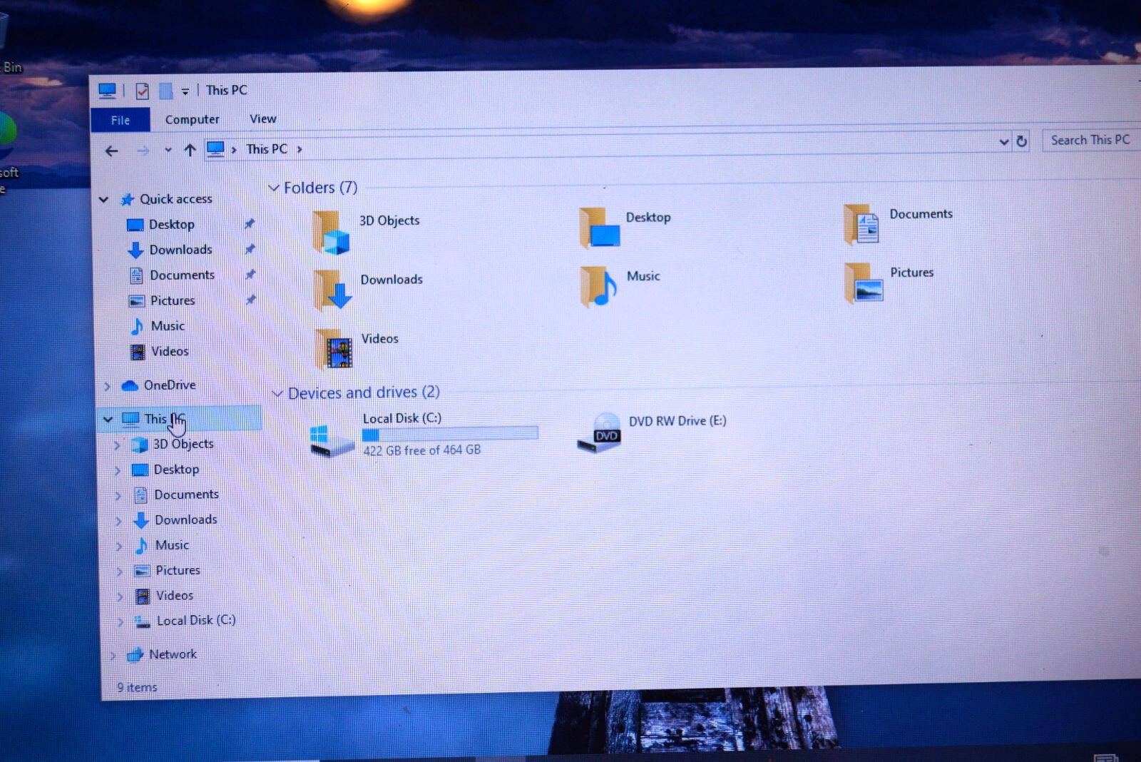Go up one level with Up arrow
This screenshot has width=1141, height=762.
coord(190,150)
